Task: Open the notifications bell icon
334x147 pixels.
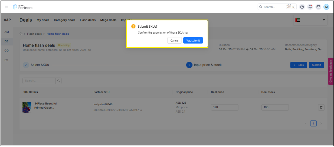Action: [x=310, y=7]
